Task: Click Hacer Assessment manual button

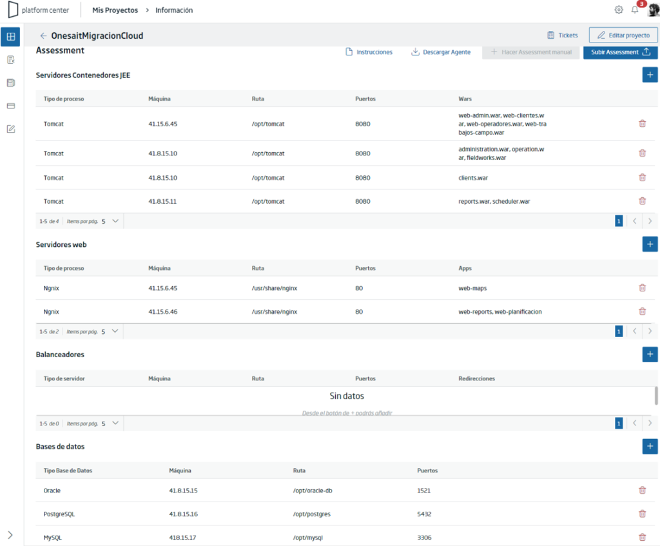Action: point(531,52)
